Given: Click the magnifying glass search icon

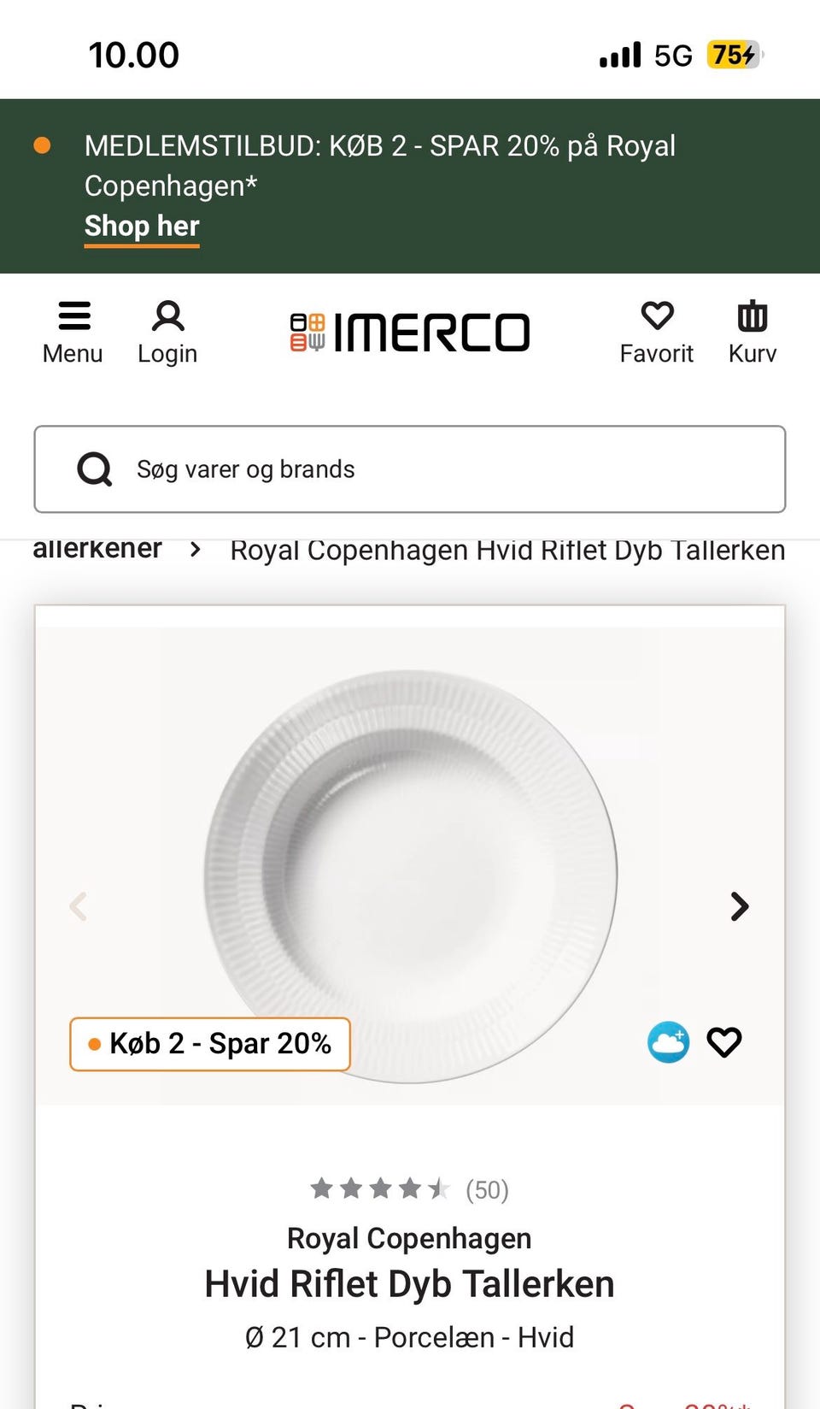Looking at the screenshot, I should coord(95,469).
